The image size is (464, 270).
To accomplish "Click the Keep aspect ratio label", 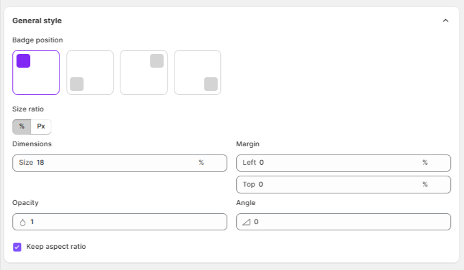I will tap(56, 246).
